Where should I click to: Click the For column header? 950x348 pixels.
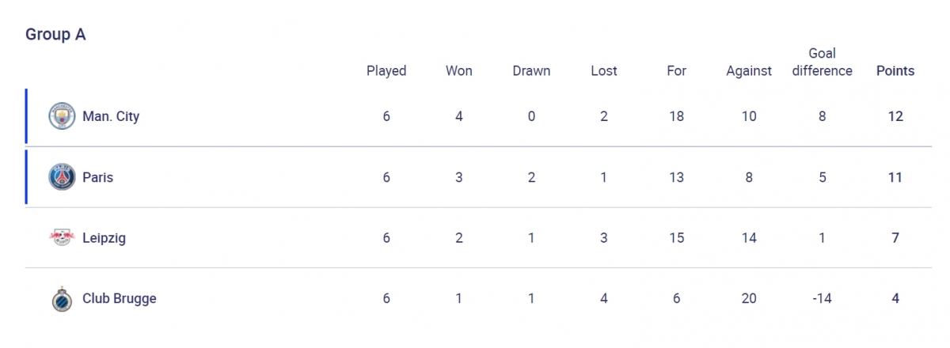676,70
